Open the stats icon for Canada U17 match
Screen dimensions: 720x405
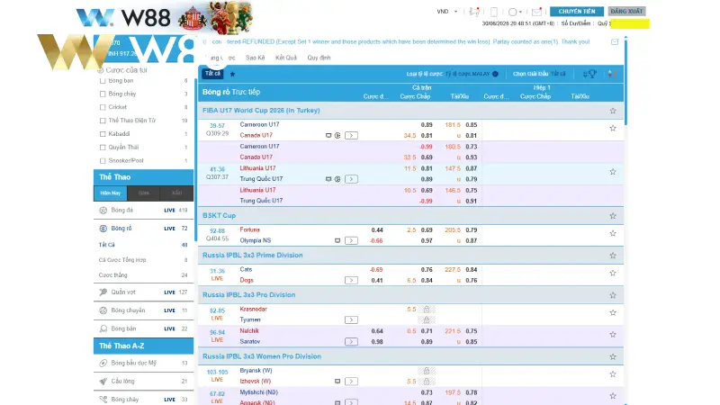point(337,136)
